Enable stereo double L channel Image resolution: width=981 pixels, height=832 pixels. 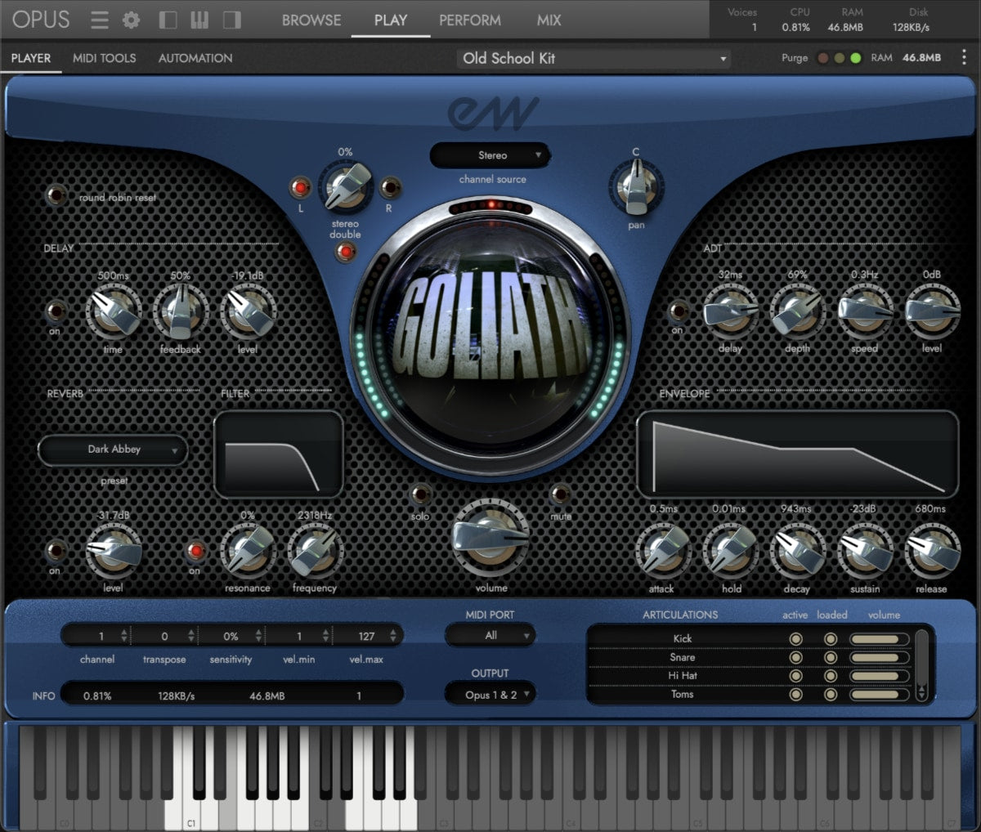pos(300,188)
